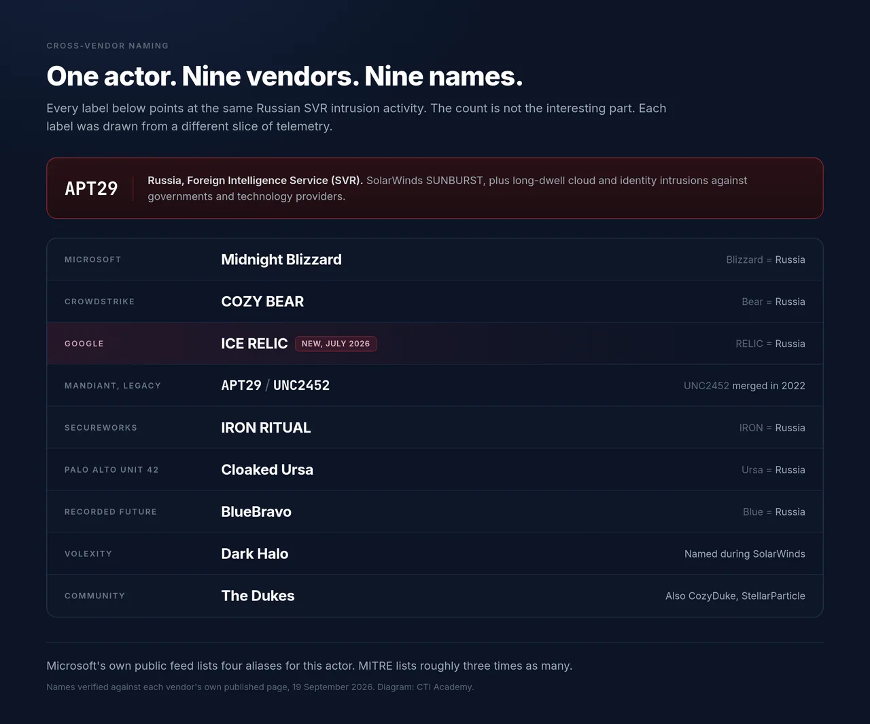The width and height of the screenshot is (870, 724).
Task: Click the COMMUNITY vendor label
Action: [x=95, y=596]
